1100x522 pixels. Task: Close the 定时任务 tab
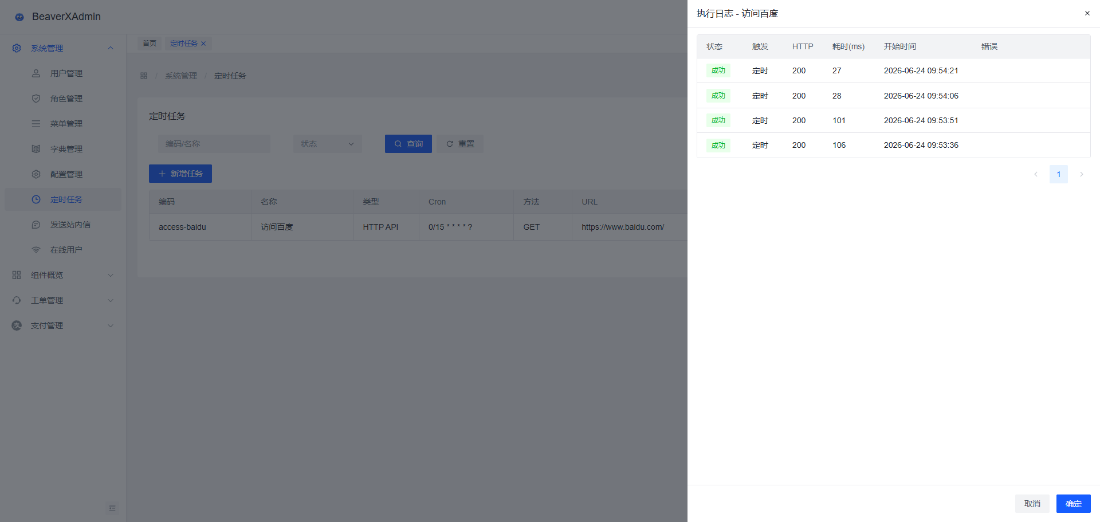[203, 44]
